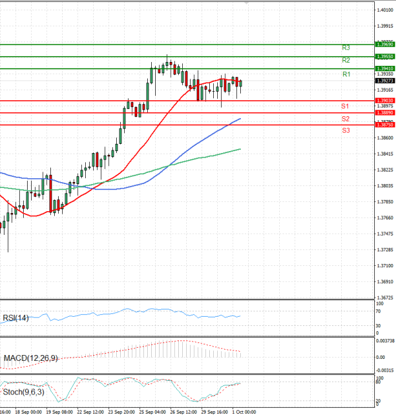Viewport: 396px width, 417px height.
Task: Click the current price tag 1.39273
Action: tap(385, 81)
